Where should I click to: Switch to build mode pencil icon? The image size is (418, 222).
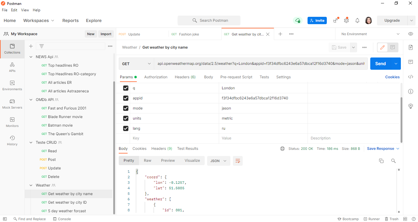tap(383, 47)
